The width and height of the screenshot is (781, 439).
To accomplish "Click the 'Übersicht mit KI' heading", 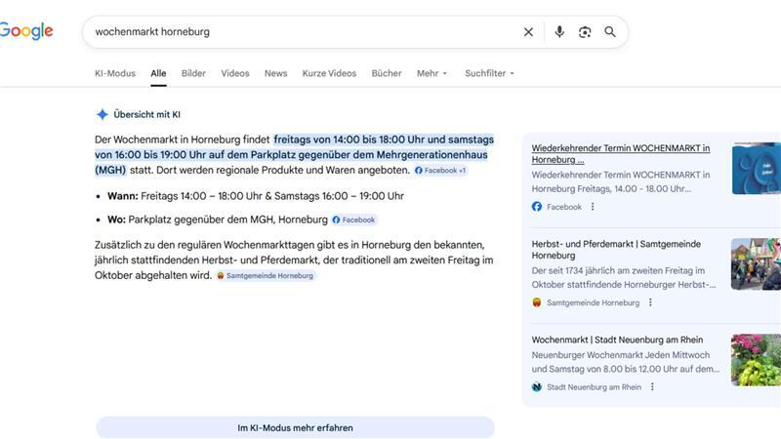I will click(147, 114).
